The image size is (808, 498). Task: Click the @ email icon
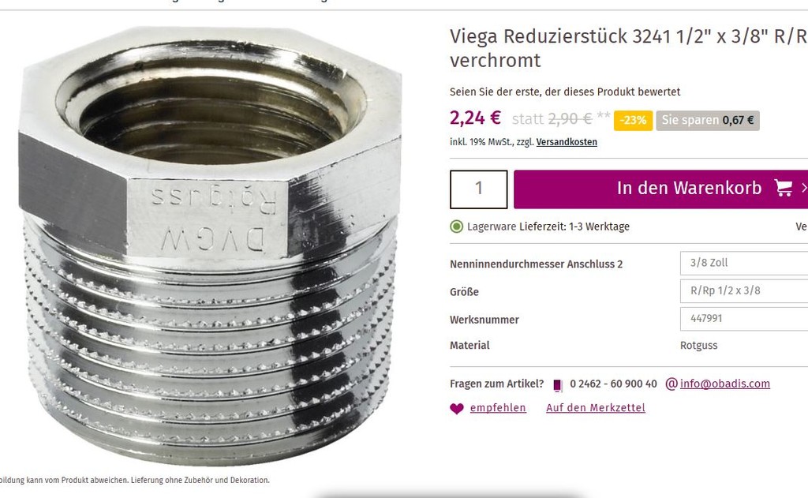(671, 384)
